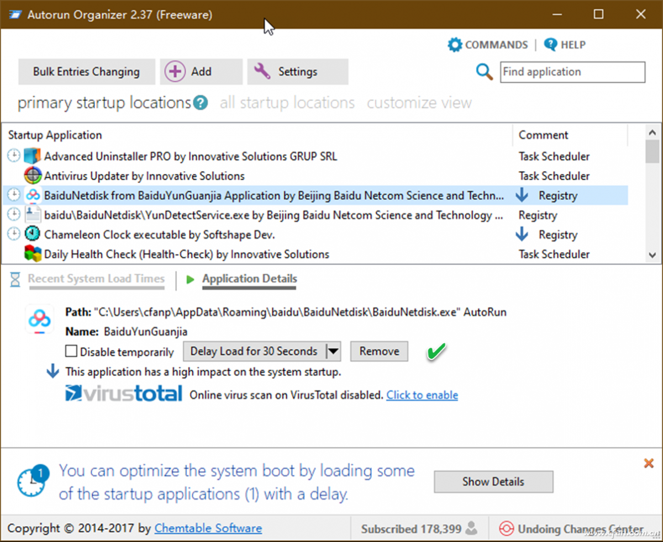
Task: Click delay clock icon on BaiduNetdisk row
Action: click(14, 195)
